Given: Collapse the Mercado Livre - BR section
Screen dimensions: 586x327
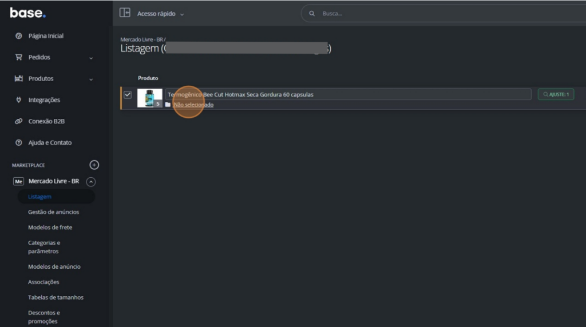Looking at the screenshot, I should [x=90, y=182].
